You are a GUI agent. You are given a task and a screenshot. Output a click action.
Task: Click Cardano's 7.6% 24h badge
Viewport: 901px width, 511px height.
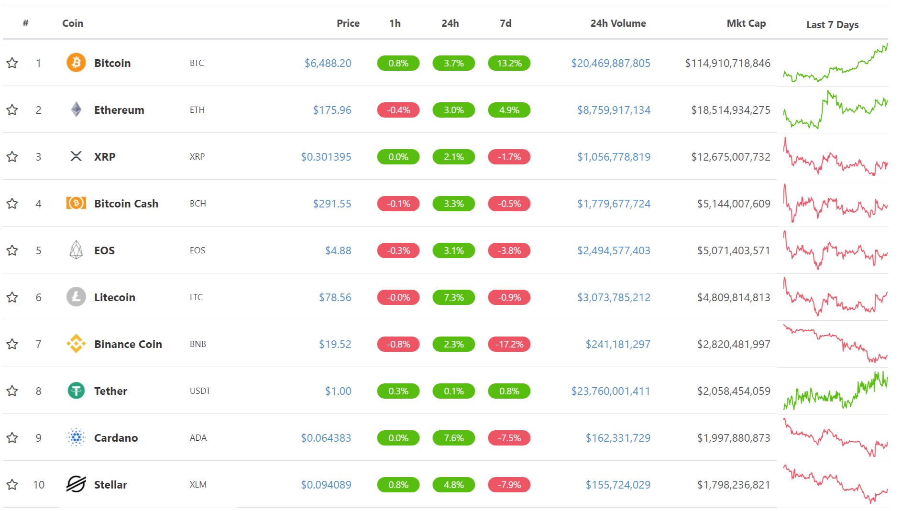[454, 438]
